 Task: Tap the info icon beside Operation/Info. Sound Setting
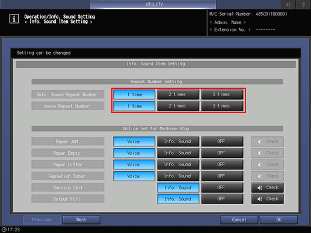14,19
